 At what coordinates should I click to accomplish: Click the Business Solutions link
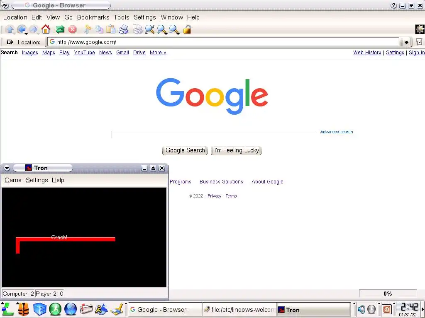click(x=221, y=182)
